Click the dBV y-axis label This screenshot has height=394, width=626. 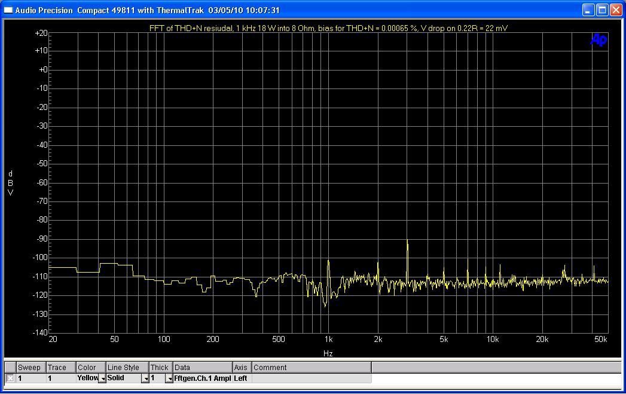(10, 183)
